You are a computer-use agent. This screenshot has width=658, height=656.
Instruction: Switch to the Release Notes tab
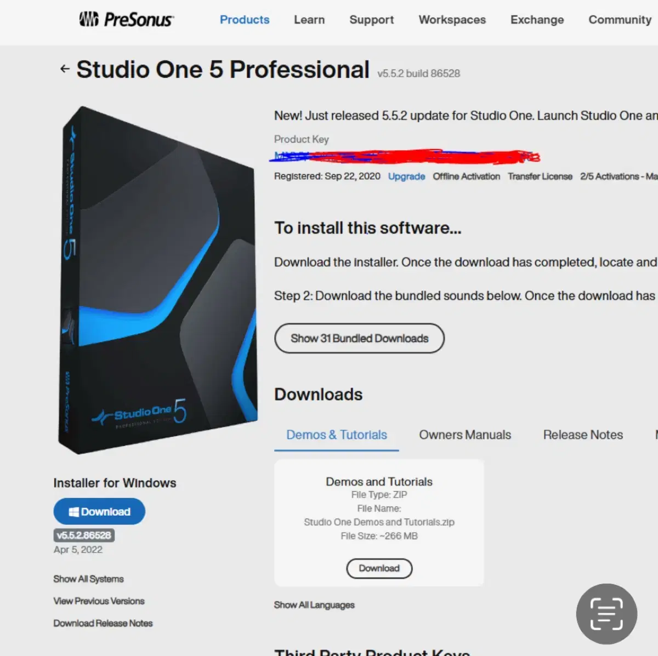(583, 435)
